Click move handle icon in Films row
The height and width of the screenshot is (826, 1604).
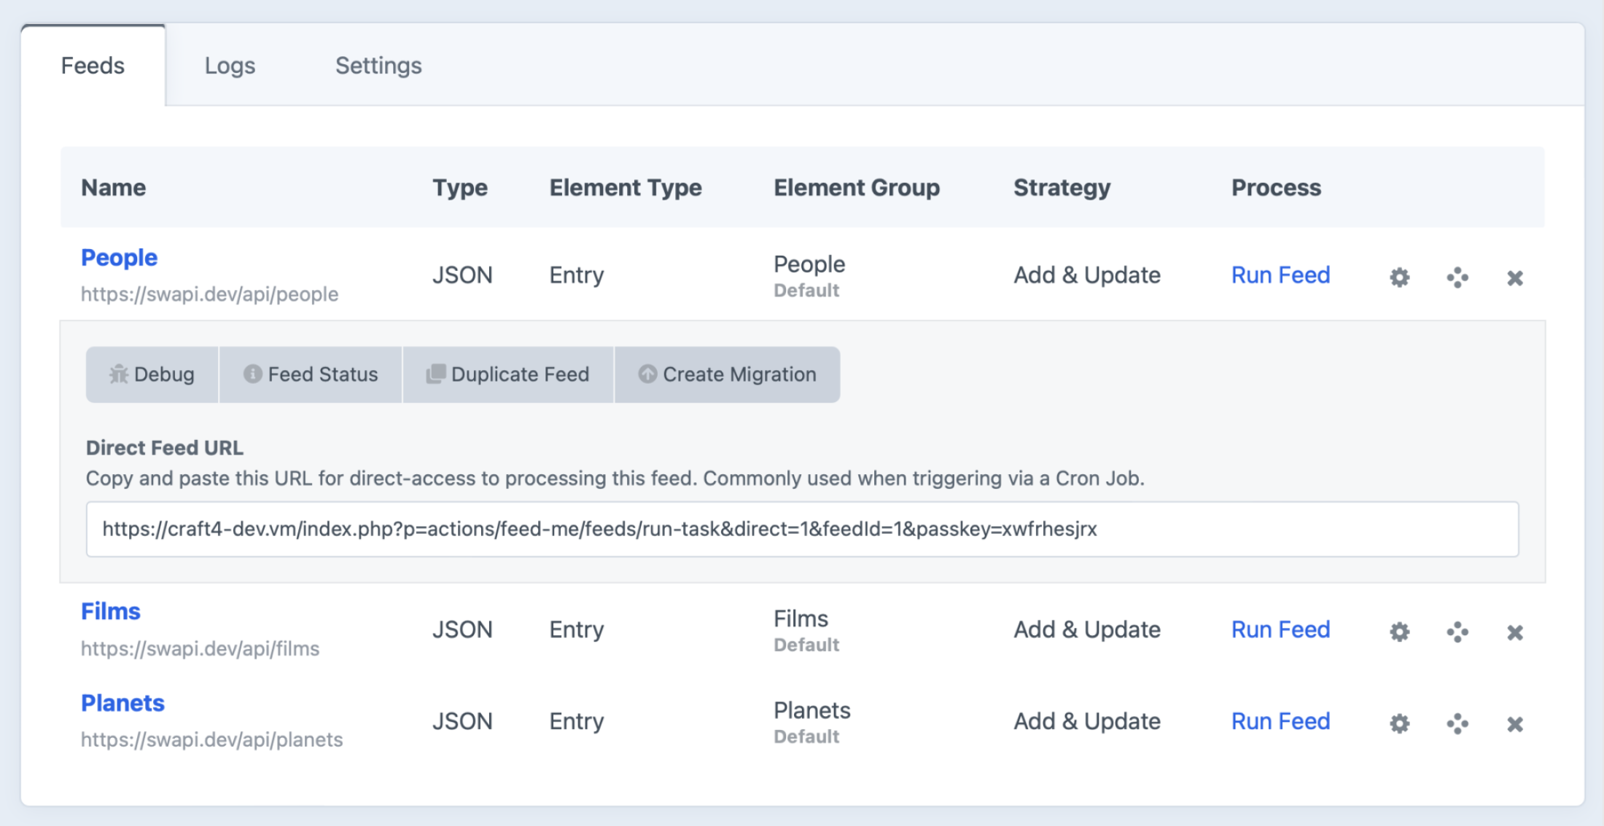click(1457, 632)
